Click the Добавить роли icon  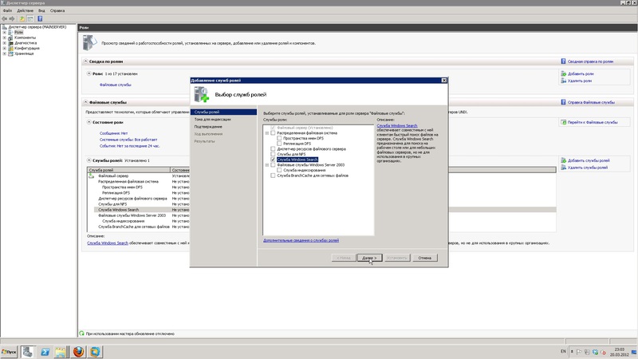564,73
